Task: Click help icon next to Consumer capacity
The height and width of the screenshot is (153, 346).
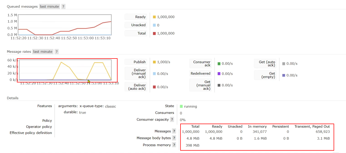Action: click(172, 120)
